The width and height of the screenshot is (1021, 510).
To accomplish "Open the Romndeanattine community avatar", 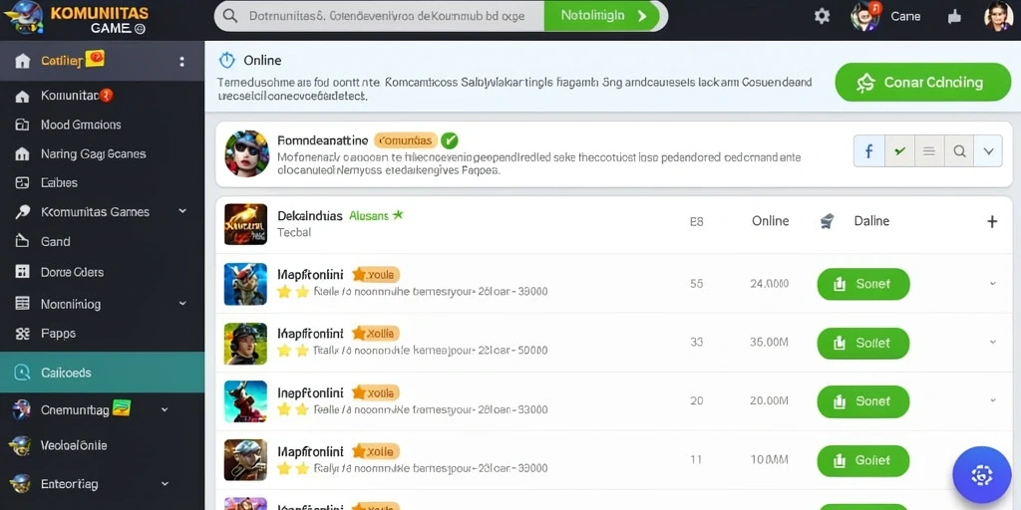I will (247, 153).
